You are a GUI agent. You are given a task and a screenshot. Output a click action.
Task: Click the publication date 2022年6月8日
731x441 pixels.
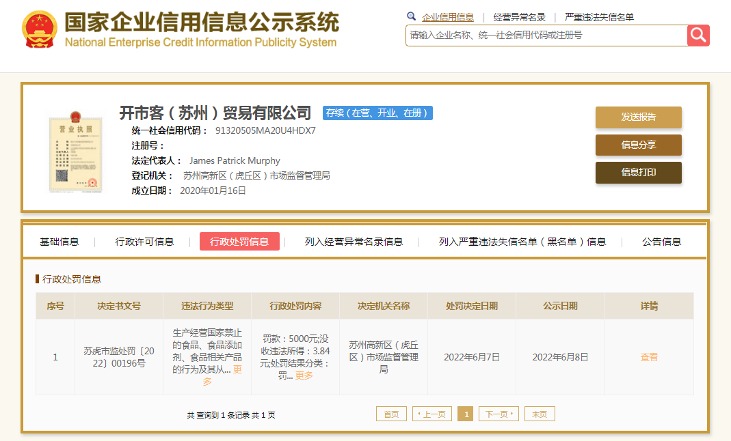click(560, 357)
